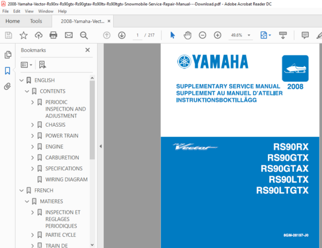Print the document with printer icon

click(53, 35)
